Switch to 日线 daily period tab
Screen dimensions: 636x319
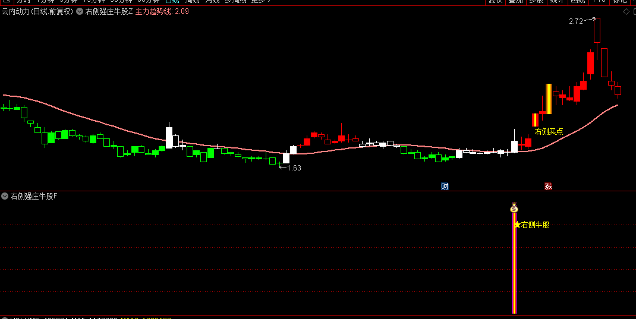(x=172, y=1)
